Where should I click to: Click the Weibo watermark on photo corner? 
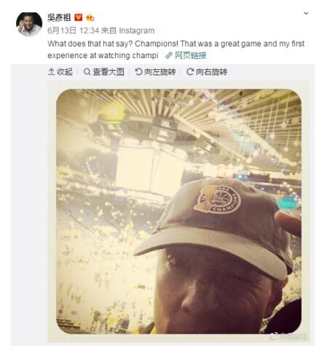(288, 336)
